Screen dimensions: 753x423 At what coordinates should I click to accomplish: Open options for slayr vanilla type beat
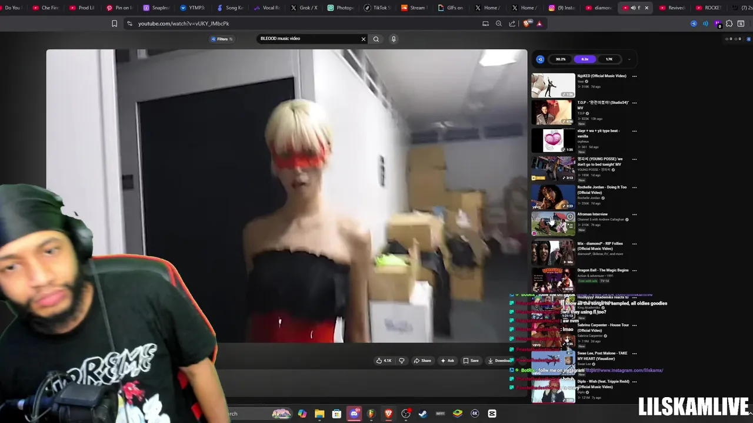pyautogui.click(x=634, y=131)
